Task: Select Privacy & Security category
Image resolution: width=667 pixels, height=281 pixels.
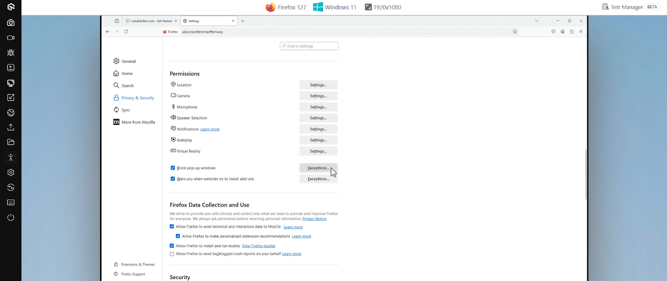Action: click(133, 98)
